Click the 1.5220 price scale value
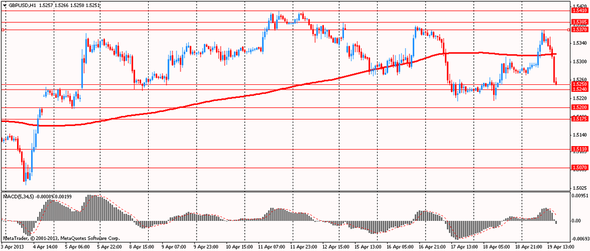Screen dimensions: 590x251 (579, 98)
